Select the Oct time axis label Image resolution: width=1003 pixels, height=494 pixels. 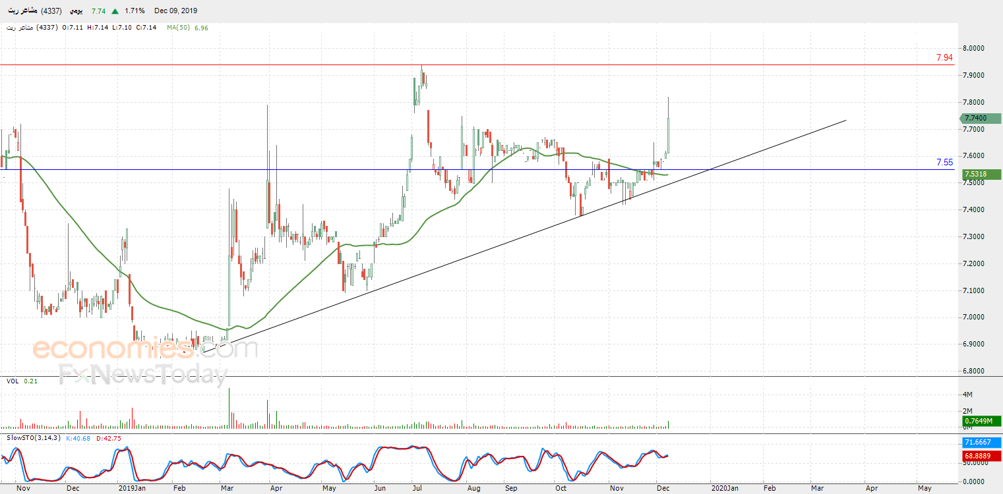pos(561,488)
